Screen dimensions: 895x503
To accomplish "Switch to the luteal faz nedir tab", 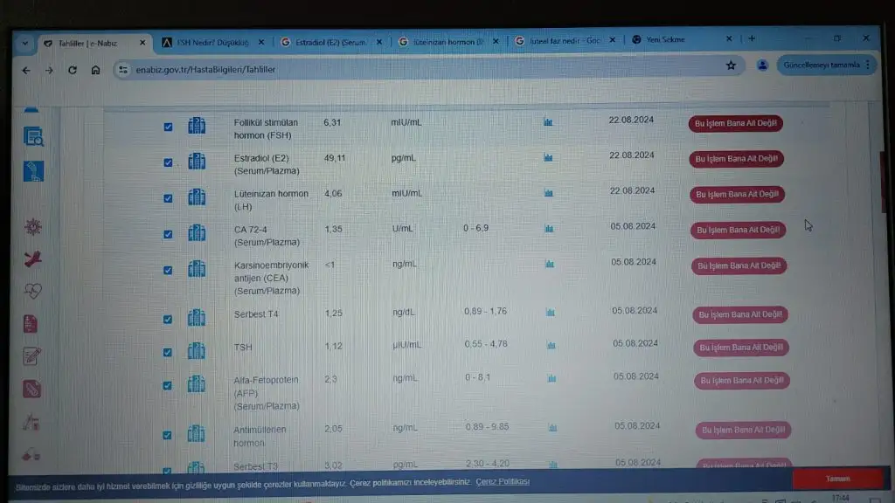I will coord(561,40).
